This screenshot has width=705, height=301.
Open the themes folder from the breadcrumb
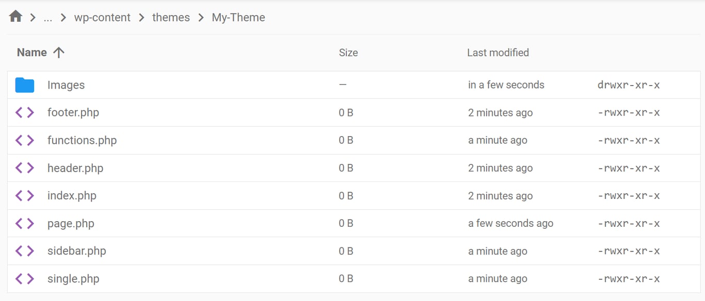coord(171,17)
